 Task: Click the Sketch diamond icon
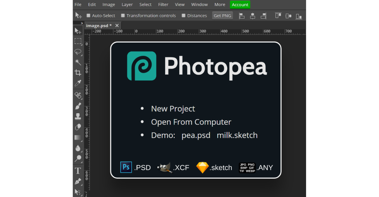tap(202, 167)
